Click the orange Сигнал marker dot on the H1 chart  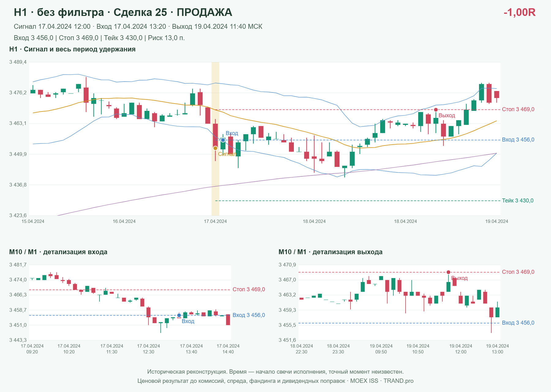pyautogui.click(x=215, y=148)
